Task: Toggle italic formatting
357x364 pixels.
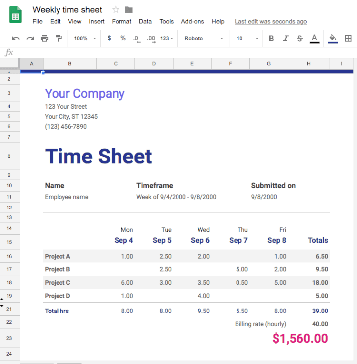Action: click(285, 38)
